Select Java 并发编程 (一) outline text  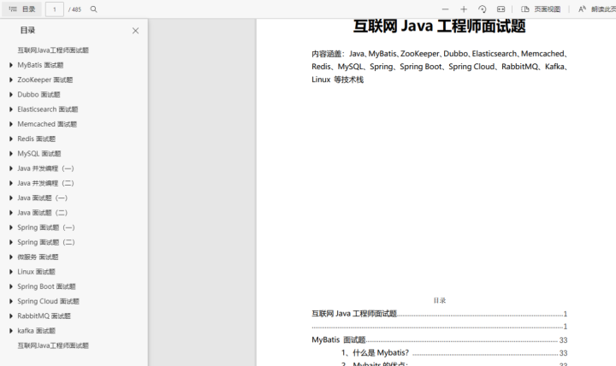tap(45, 168)
